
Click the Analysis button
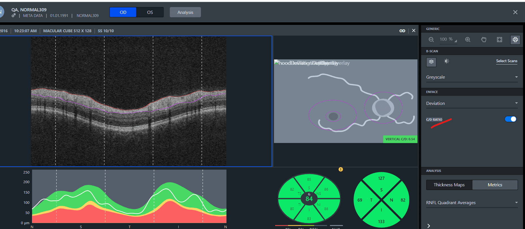click(x=185, y=12)
